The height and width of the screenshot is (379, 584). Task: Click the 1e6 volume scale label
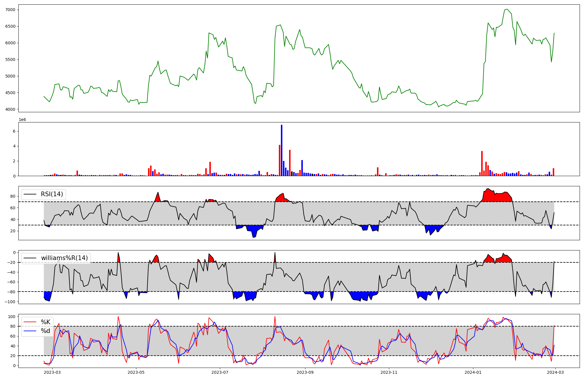[22, 120]
